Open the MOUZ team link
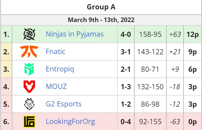This screenshot has height=130, width=202. coord(56,86)
